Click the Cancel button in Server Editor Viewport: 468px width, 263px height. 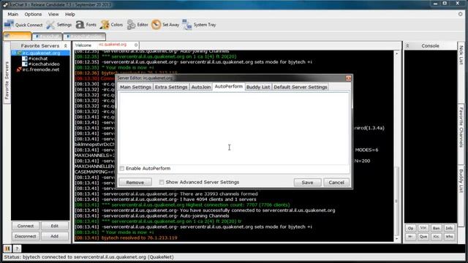(336, 182)
